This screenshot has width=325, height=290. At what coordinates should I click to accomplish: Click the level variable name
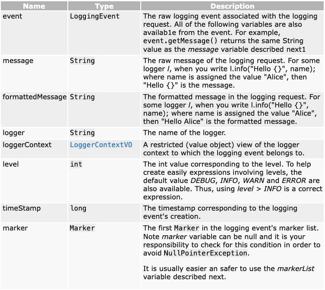coord(11,164)
